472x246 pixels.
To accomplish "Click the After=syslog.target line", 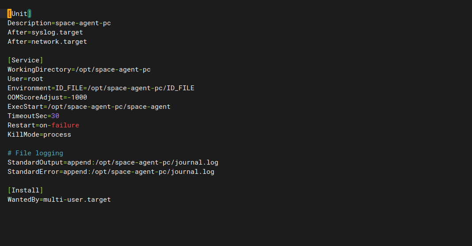I will [45, 32].
